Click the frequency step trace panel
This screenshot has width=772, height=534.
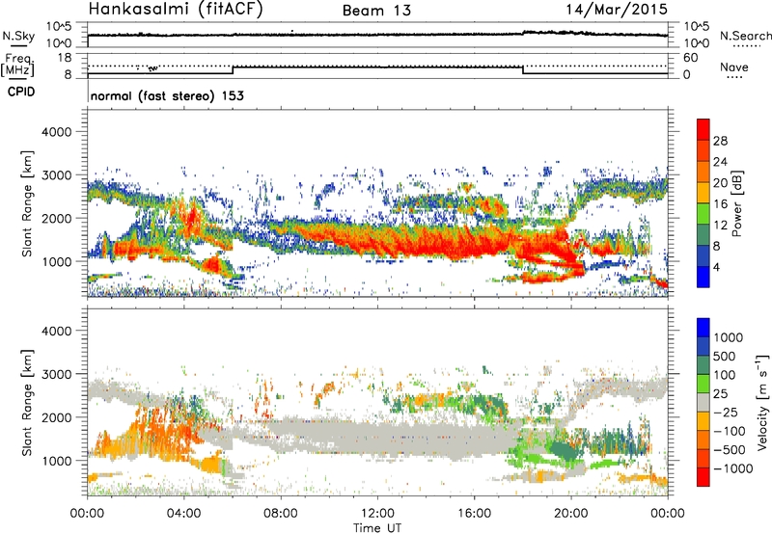pyautogui.click(x=377, y=66)
